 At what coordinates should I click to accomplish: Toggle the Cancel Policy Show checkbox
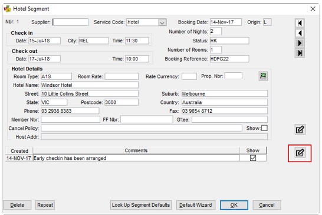pyautogui.click(x=264, y=128)
